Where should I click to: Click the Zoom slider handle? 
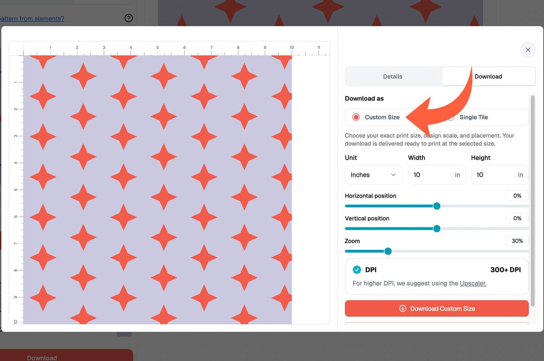[x=388, y=251]
